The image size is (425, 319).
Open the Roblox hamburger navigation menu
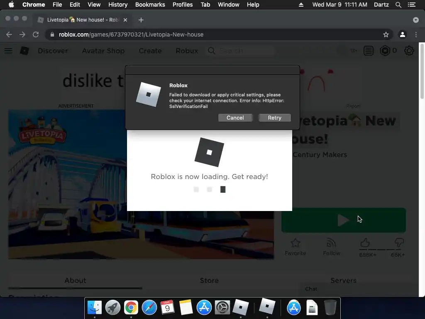tap(8, 51)
